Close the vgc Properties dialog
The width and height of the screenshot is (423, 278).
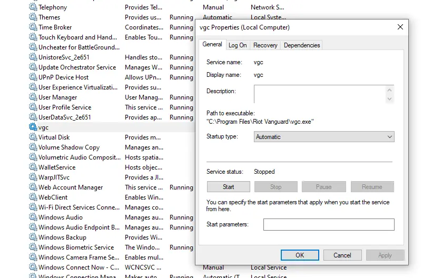tap(400, 27)
